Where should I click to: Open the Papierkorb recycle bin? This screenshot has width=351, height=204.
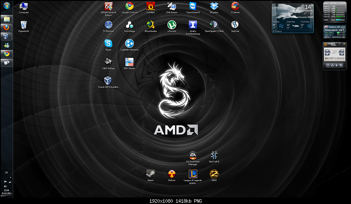(x=24, y=27)
